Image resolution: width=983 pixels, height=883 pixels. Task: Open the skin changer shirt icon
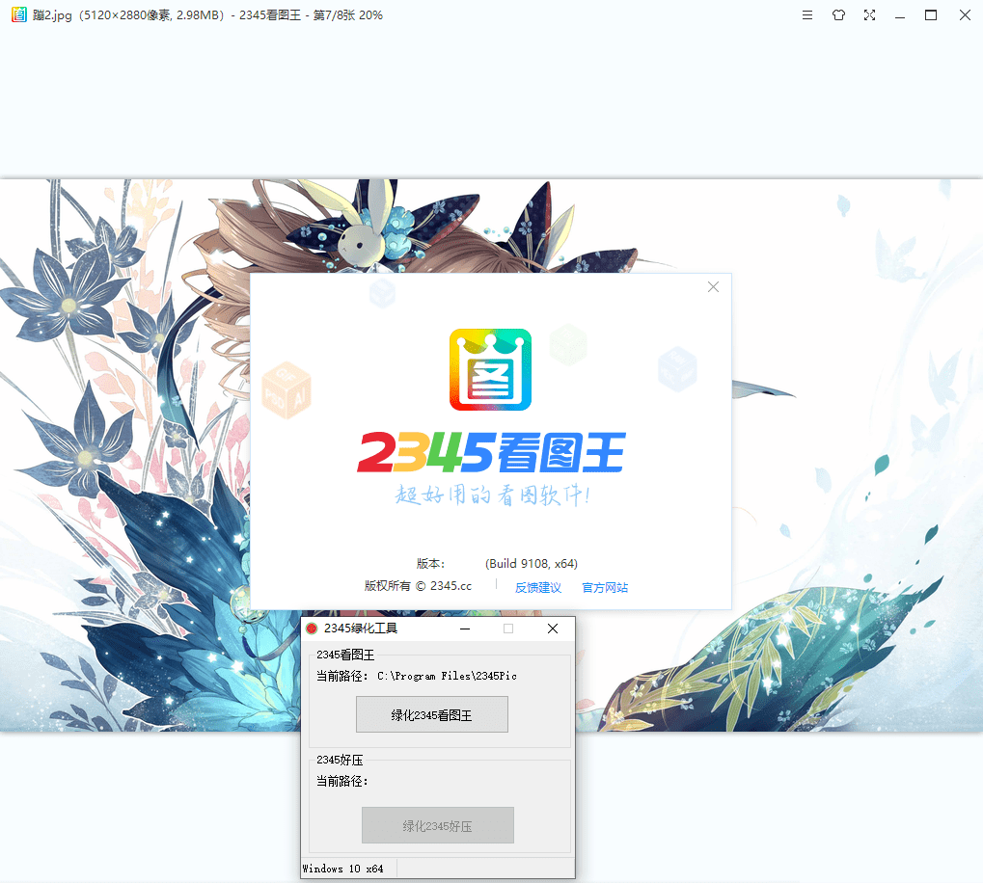[838, 15]
